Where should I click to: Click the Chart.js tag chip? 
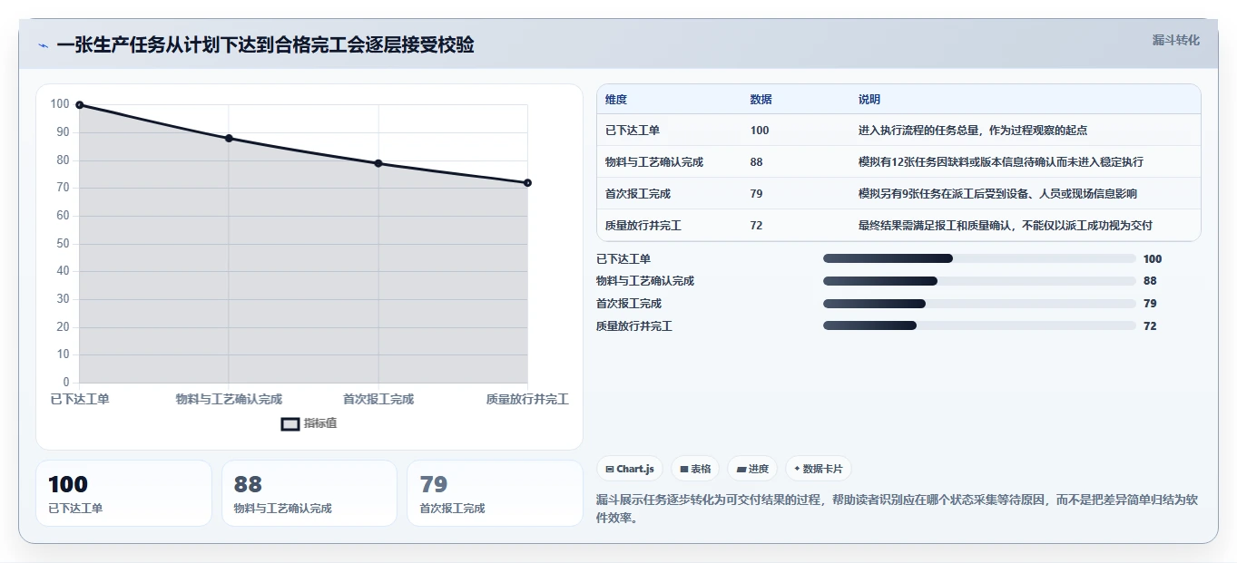pos(630,469)
